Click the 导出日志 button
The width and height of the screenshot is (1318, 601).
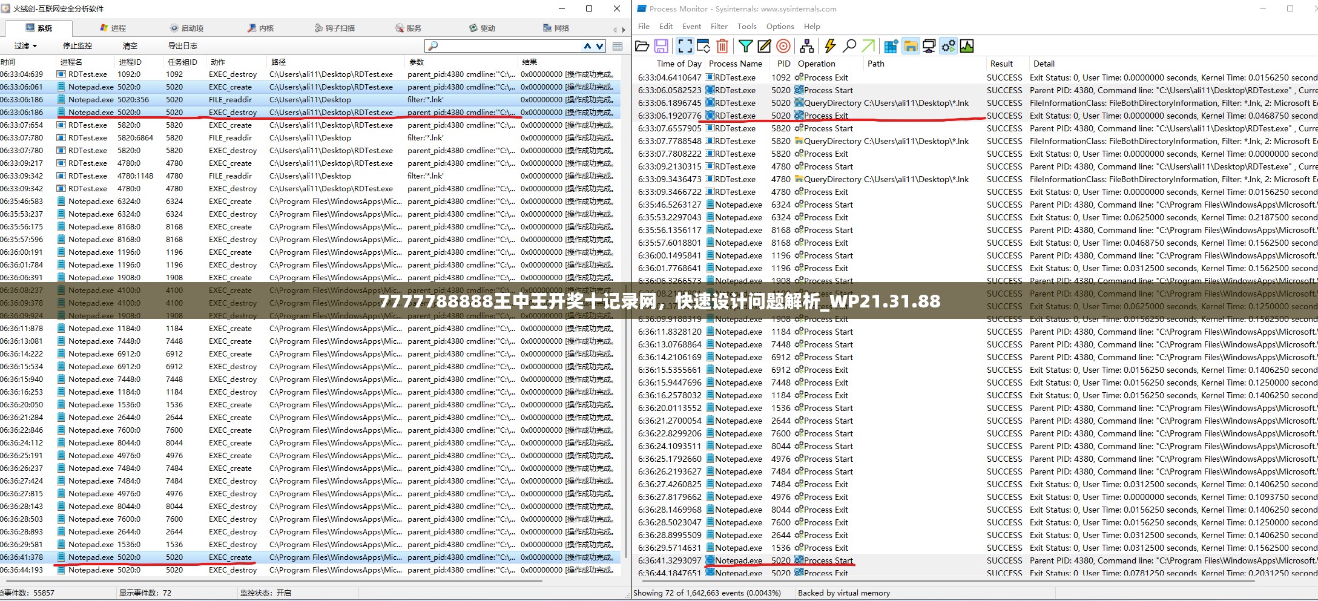point(183,46)
